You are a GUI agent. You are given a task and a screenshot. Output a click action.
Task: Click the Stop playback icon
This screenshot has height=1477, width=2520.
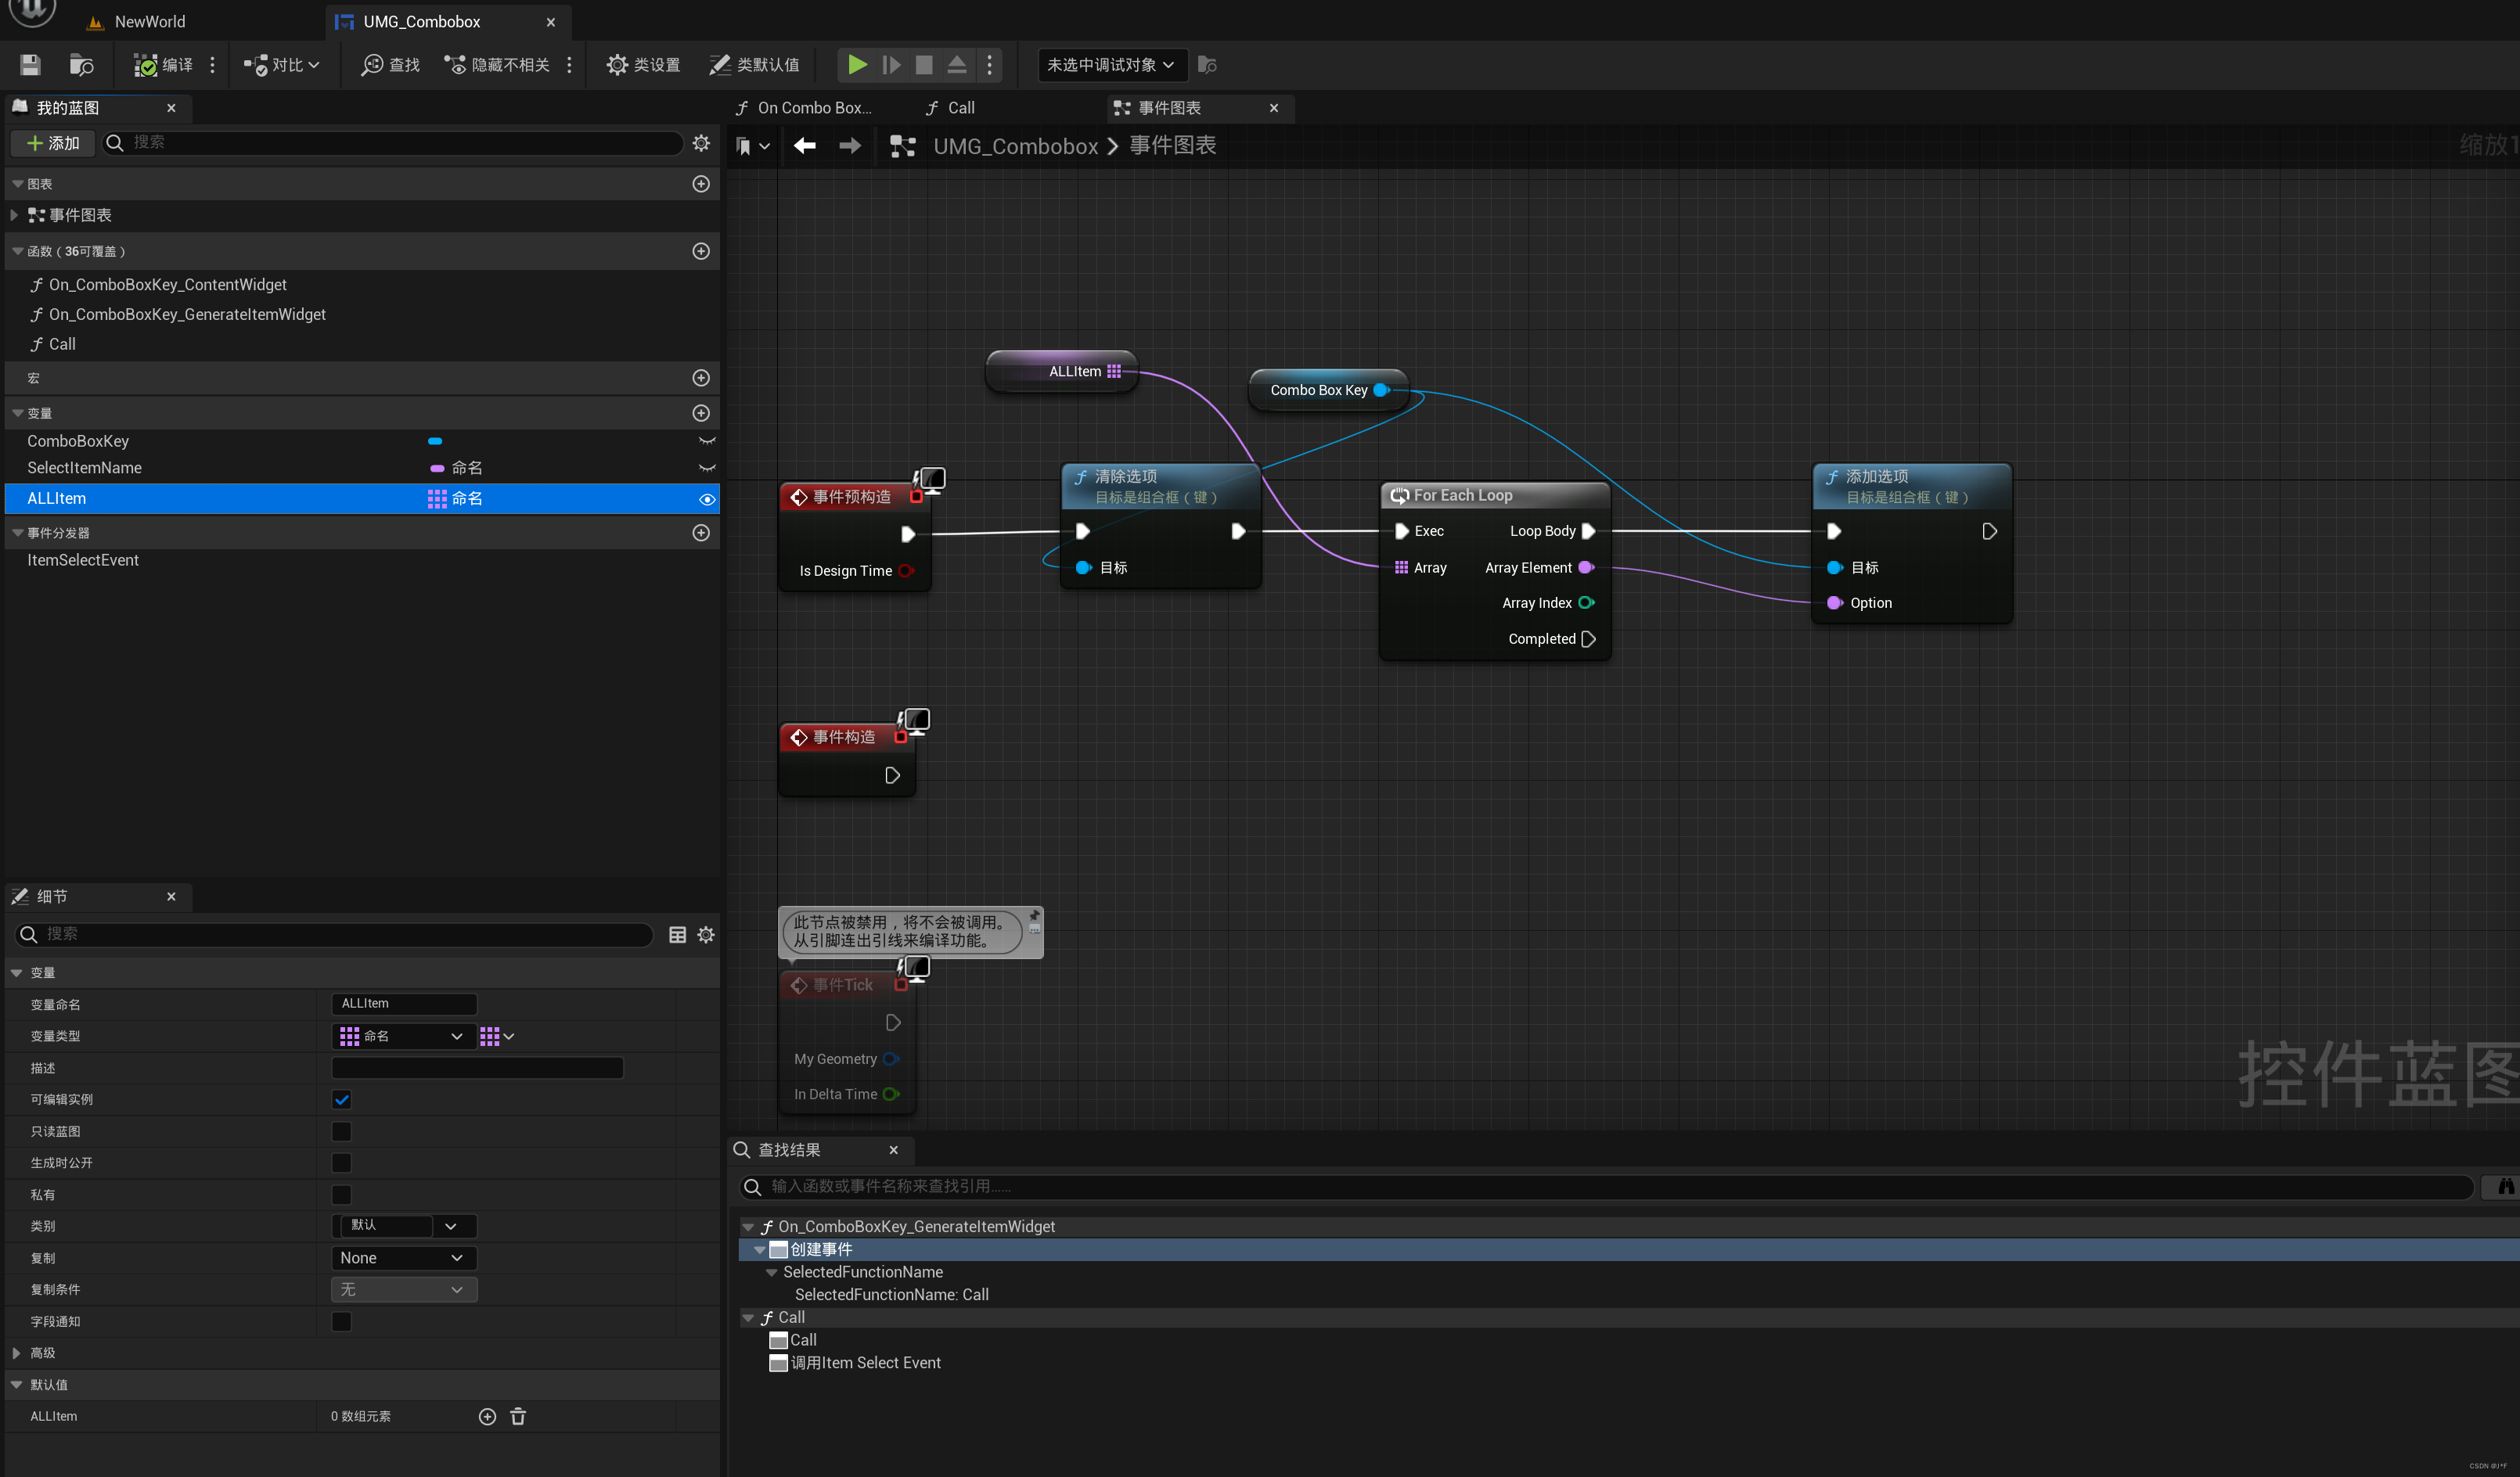coord(924,65)
